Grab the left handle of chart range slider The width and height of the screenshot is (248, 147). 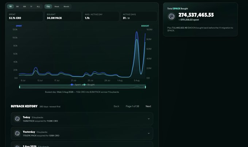pos(20,87)
